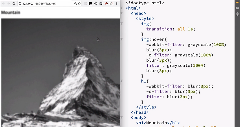Collapse the <head> code block

click(x=122, y=13)
